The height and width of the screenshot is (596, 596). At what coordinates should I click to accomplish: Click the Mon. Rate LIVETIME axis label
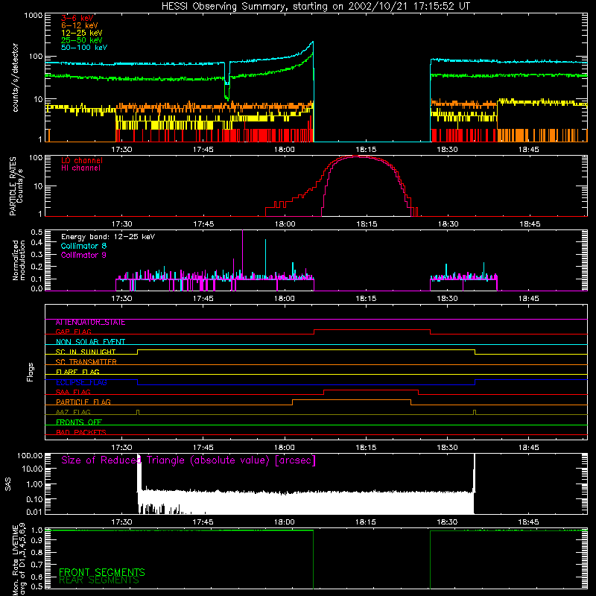click(x=19, y=559)
